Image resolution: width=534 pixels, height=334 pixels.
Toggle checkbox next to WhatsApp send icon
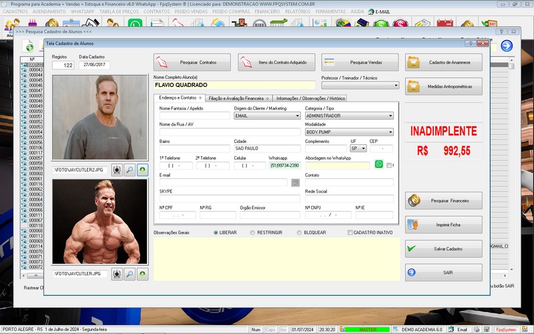coord(389,165)
